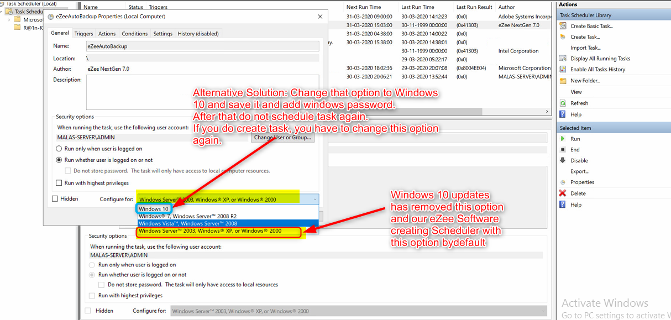This screenshot has height=320, width=671.
Task: Click the Task Scheduler Library tree icon
Action: pyautogui.click(x=9, y=11)
